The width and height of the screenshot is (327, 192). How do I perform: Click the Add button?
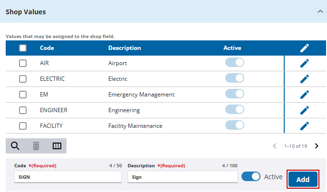[303, 179]
